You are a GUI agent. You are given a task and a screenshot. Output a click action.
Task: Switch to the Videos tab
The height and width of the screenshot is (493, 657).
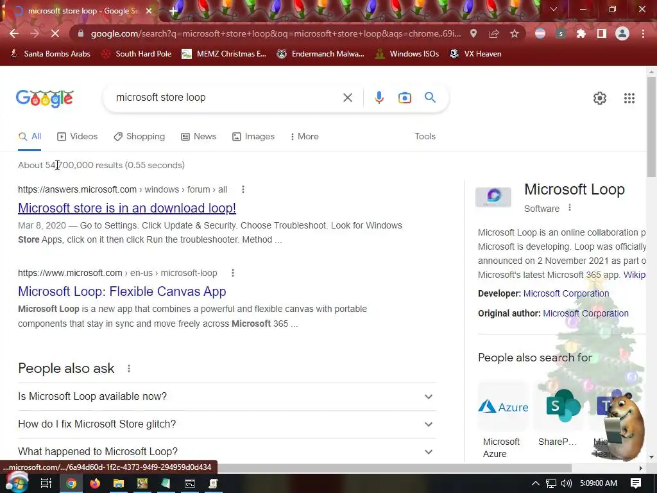coord(78,137)
